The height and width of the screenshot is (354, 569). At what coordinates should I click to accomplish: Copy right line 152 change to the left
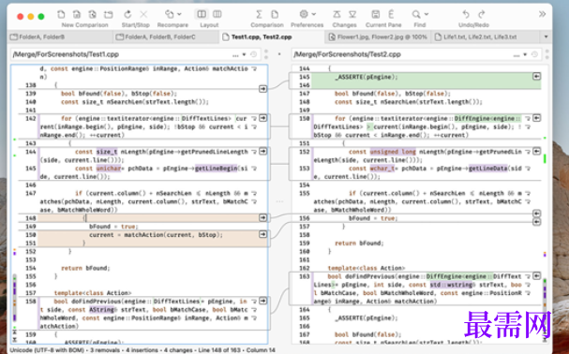coord(537,152)
